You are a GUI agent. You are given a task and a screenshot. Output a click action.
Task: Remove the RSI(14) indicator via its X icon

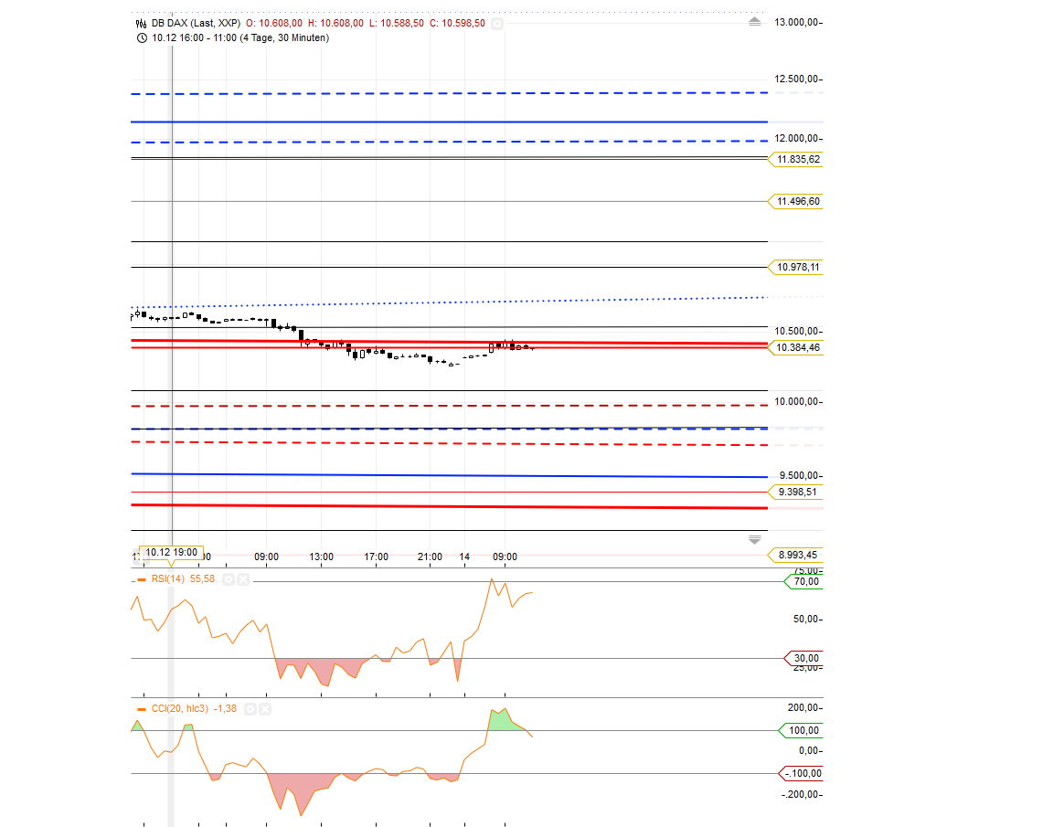242,578
